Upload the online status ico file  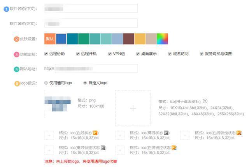[x=49, y=135]
